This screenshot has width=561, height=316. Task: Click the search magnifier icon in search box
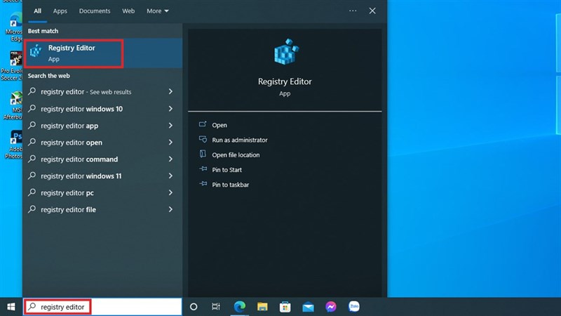pos(32,307)
